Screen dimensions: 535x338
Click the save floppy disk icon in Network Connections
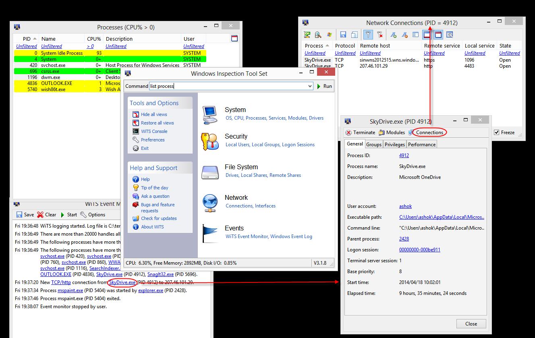343,35
